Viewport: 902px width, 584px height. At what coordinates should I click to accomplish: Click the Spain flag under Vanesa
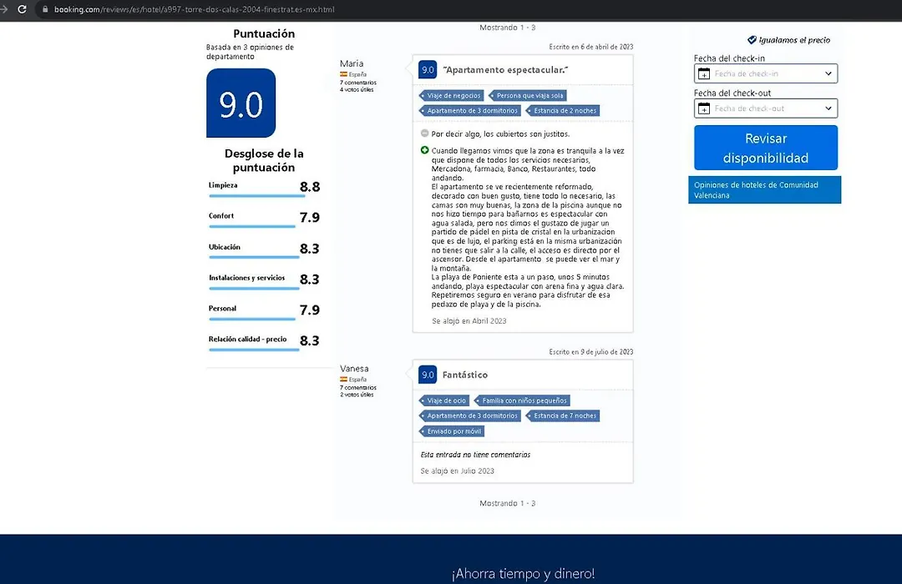pyautogui.click(x=343, y=380)
